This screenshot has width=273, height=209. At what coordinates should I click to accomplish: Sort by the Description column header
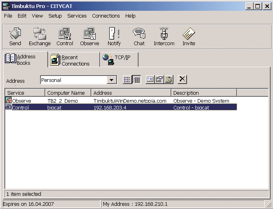point(204,93)
